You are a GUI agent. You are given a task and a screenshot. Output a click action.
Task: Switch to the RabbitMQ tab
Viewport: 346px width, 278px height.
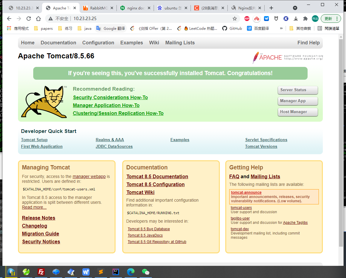[95, 8]
